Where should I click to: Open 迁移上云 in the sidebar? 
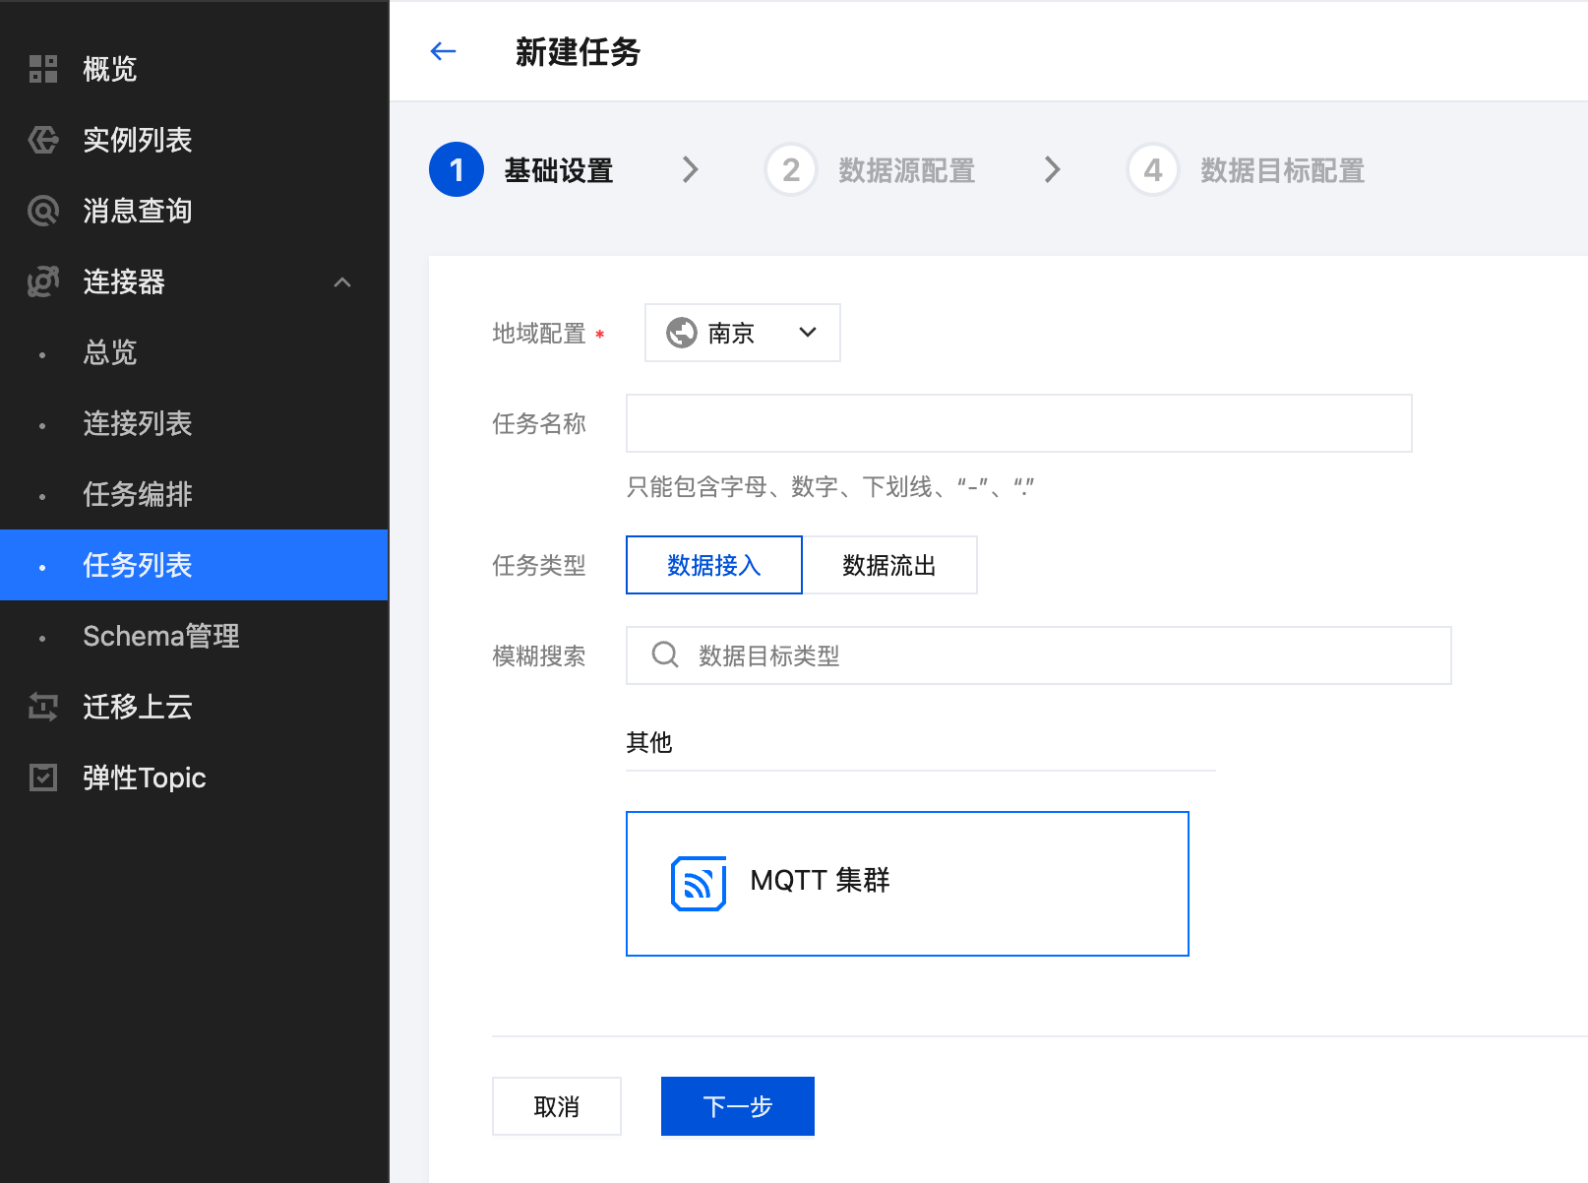point(194,707)
